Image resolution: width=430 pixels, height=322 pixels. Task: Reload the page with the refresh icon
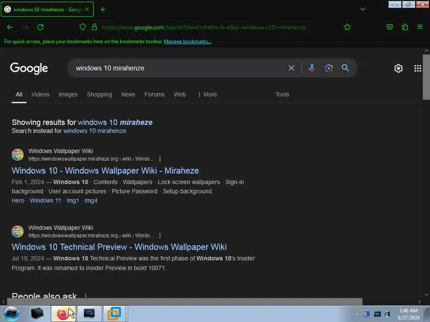40,27
